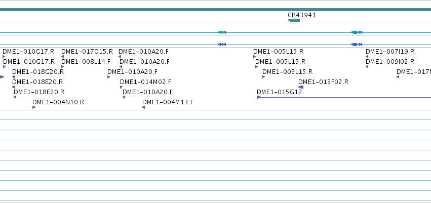
Task: Click the purple block glyph of DME1-013F02.R
Action: tap(301, 87)
